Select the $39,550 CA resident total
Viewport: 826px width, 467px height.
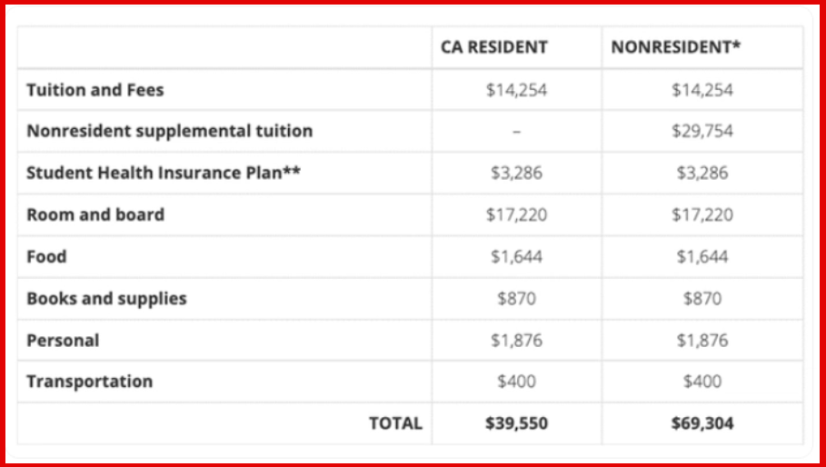[516, 423]
